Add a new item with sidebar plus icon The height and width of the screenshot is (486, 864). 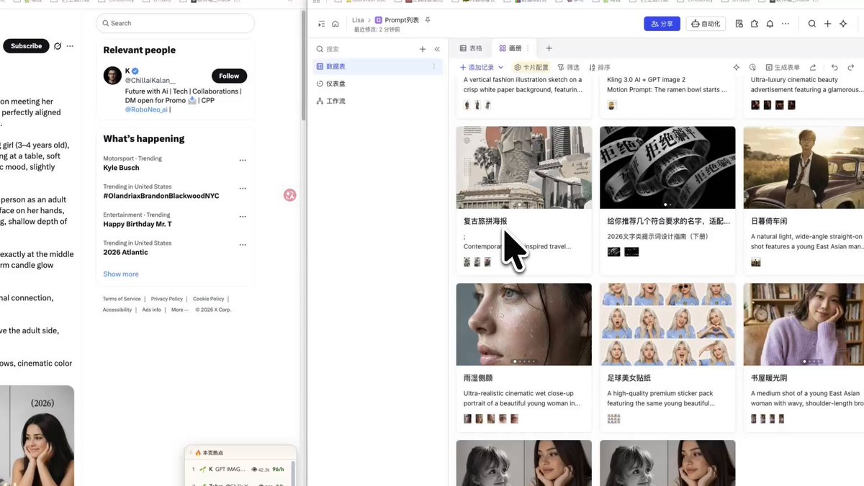click(423, 49)
